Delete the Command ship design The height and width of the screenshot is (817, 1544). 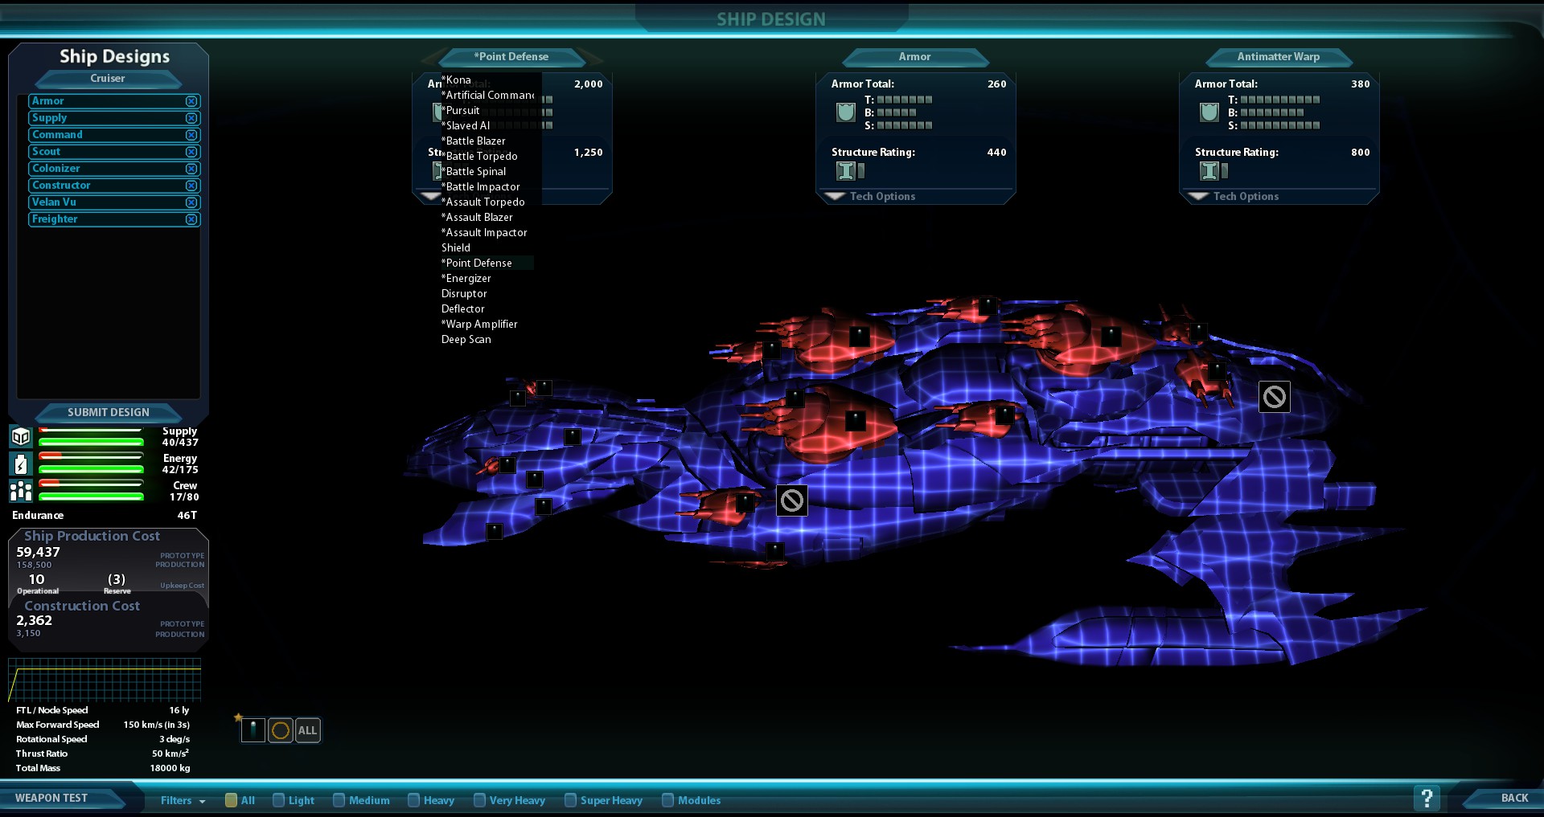(191, 135)
